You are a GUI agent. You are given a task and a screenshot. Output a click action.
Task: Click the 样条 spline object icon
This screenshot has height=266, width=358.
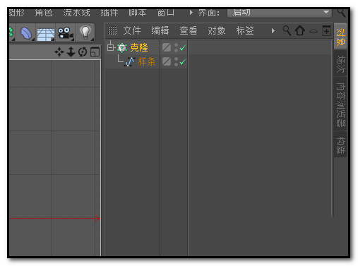130,62
